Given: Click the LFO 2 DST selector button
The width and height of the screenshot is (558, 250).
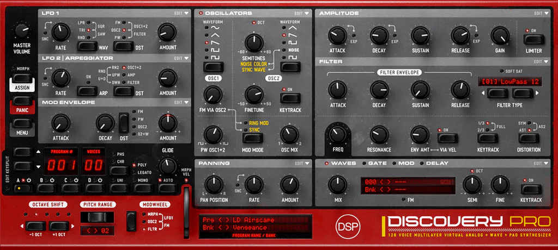Looking at the screenshot, I should (x=124, y=91).
